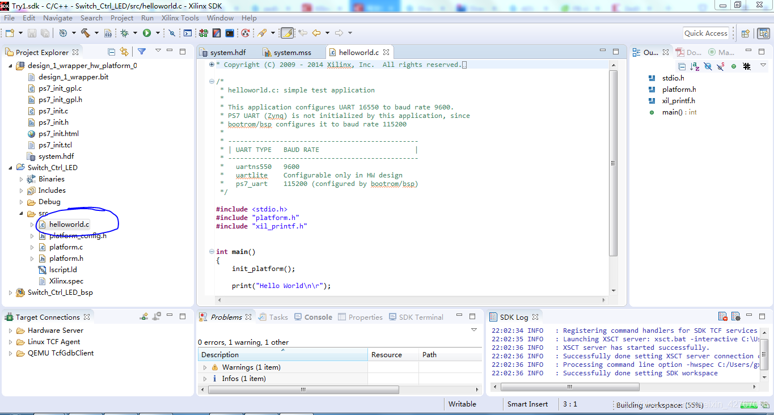Open dropdown arrow next to Run button

coord(158,33)
